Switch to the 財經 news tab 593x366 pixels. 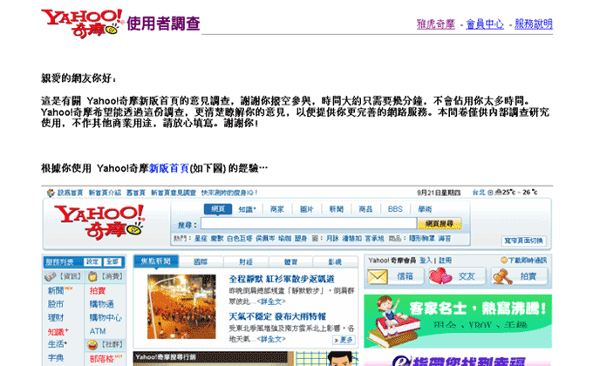[245, 261]
